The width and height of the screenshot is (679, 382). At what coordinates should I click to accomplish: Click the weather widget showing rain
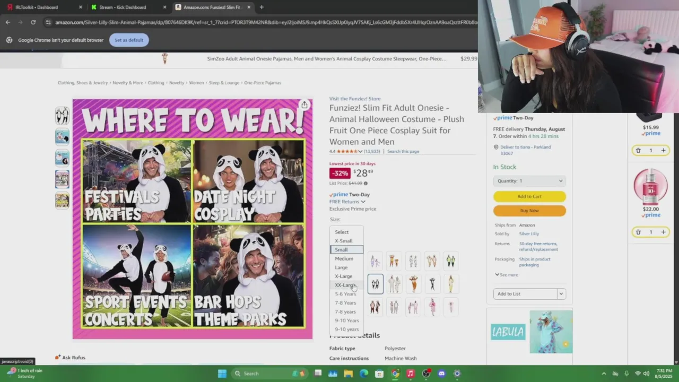click(25, 373)
